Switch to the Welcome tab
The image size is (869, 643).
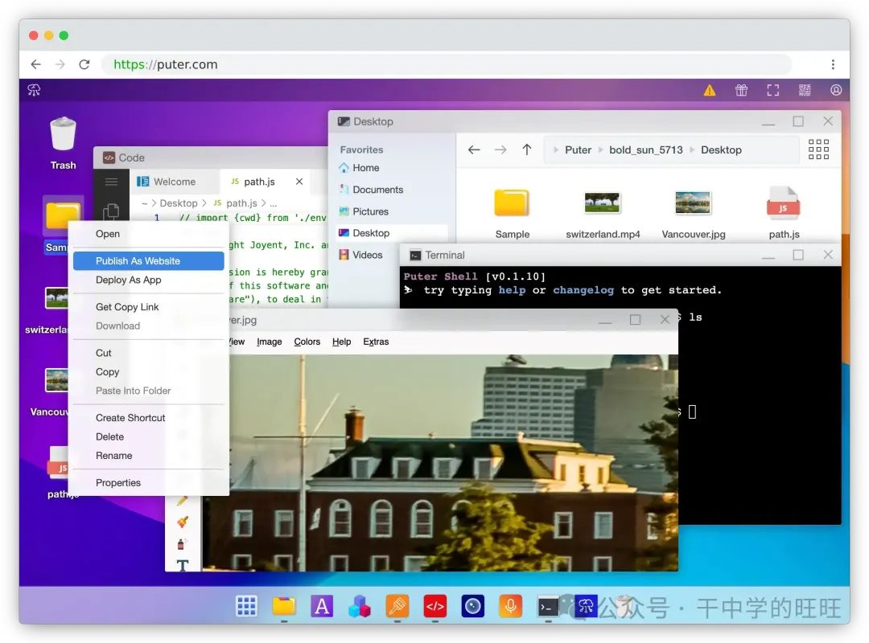(x=175, y=181)
